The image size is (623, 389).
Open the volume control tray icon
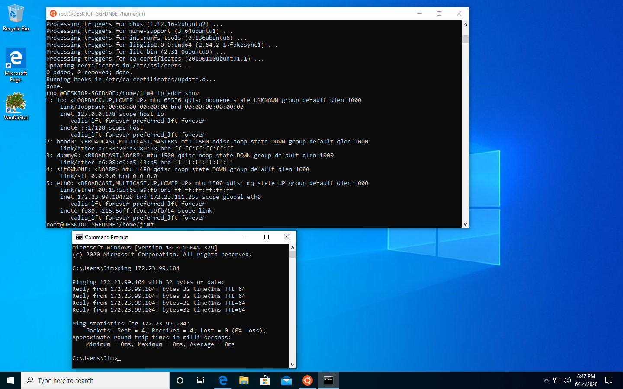(x=567, y=380)
